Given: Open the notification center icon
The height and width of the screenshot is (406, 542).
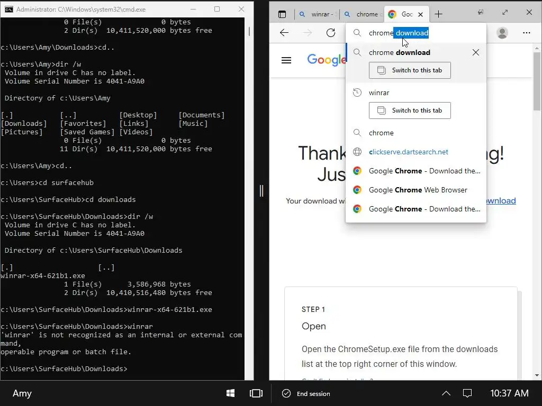Looking at the screenshot, I should [467, 393].
